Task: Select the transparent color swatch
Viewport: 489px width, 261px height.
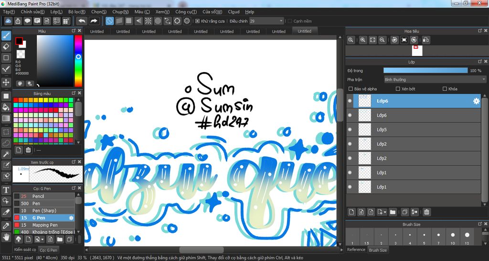Action: click(21, 54)
